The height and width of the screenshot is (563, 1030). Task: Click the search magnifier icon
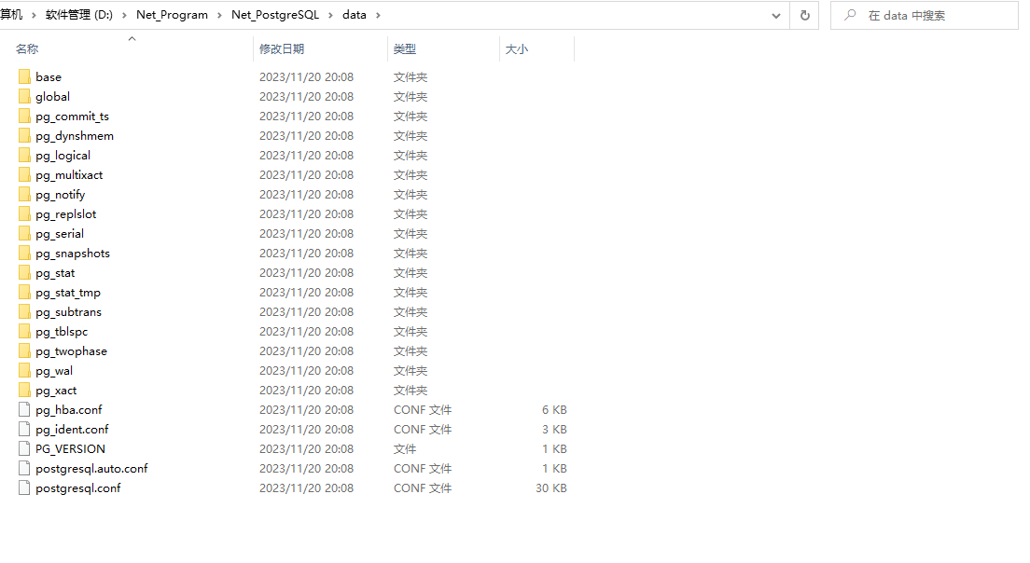point(850,15)
